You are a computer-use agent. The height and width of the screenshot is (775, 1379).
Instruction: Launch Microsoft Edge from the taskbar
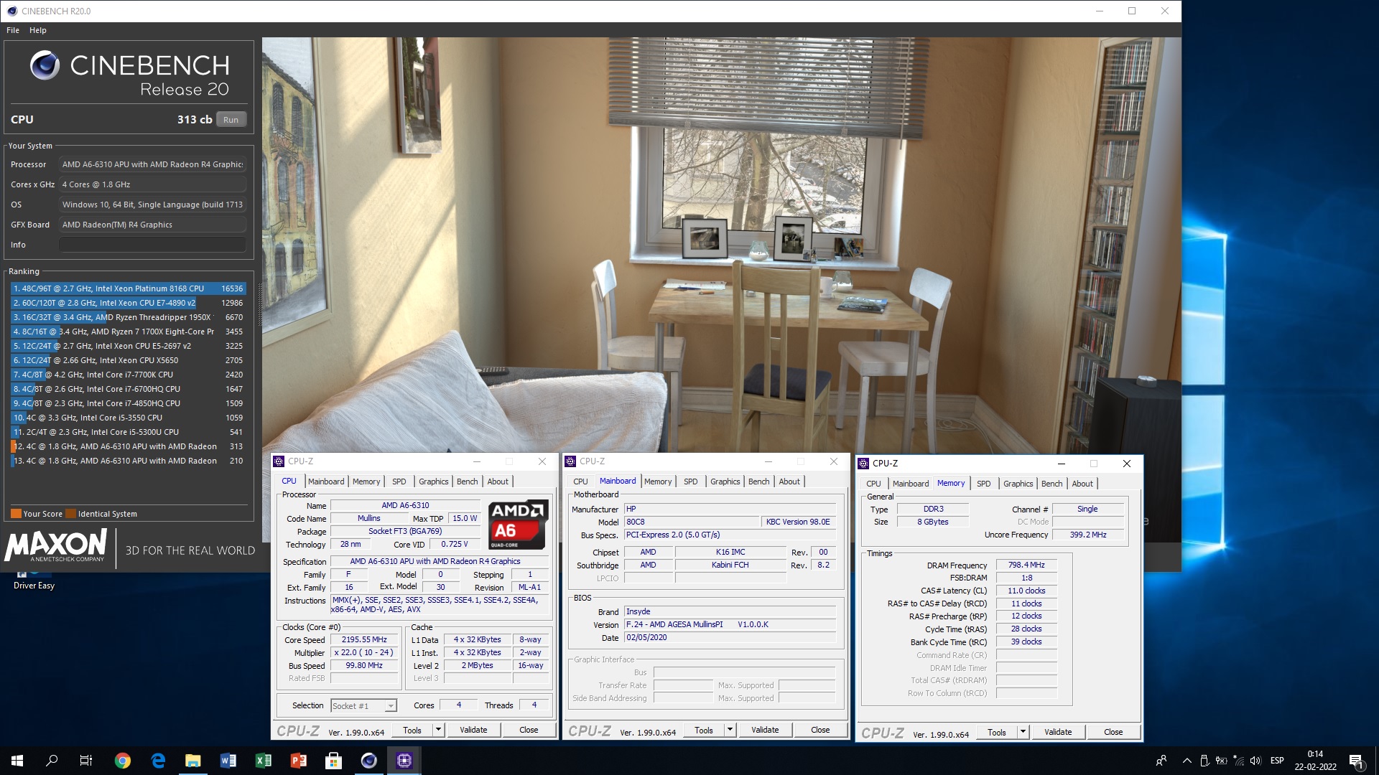(158, 761)
